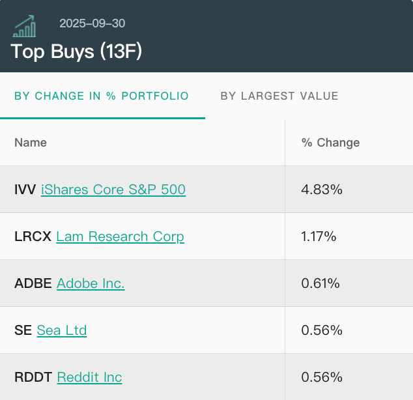The height and width of the screenshot is (400, 413).
Task: Follow the Adobe Inc. link
Action: [x=91, y=283]
